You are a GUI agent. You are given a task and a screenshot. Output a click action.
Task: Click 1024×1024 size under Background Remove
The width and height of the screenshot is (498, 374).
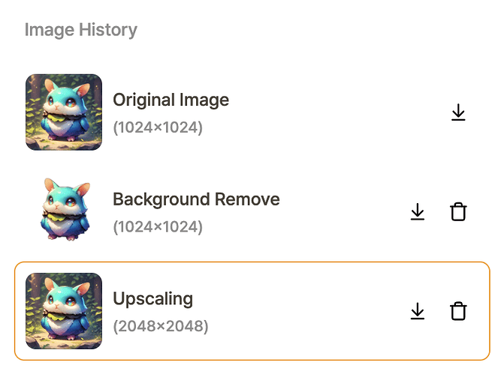tap(158, 227)
